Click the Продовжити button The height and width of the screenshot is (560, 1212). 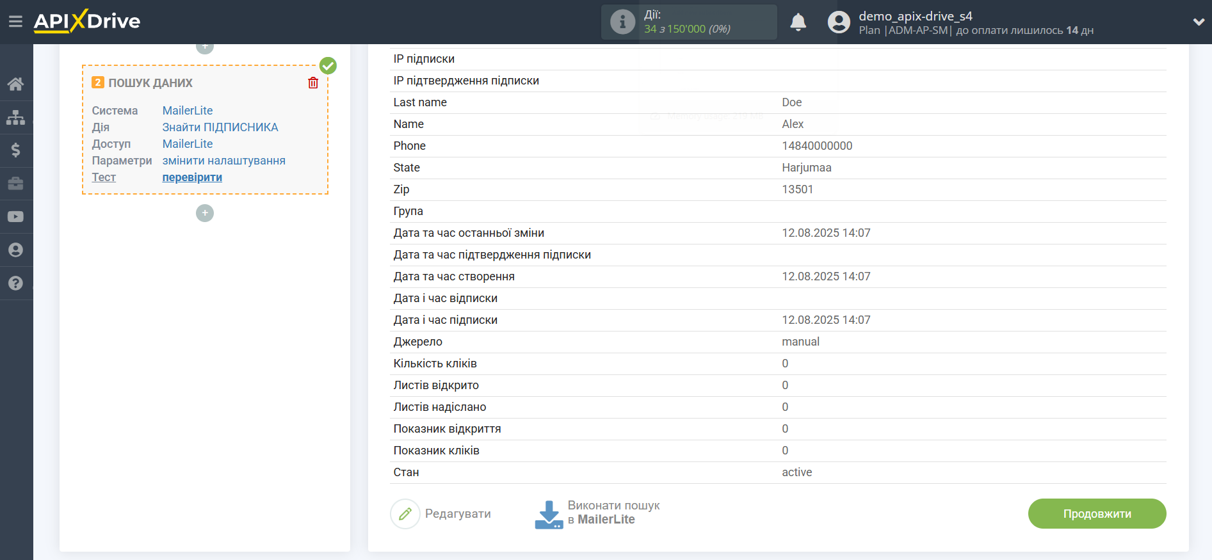[1097, 514]
